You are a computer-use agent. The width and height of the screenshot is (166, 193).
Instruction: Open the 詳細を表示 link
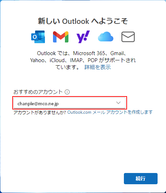tap(98, 67)
